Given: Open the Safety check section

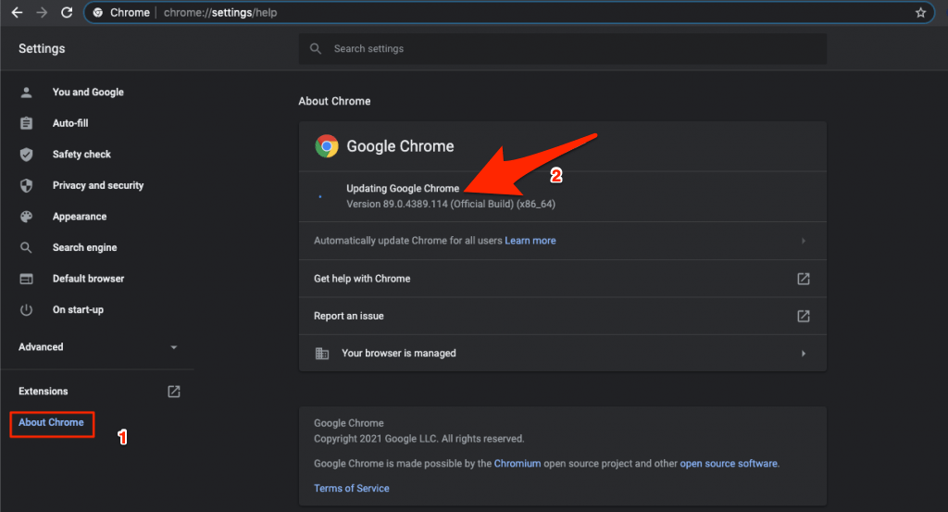Looking at the screenshot, I should coord(81,154).
